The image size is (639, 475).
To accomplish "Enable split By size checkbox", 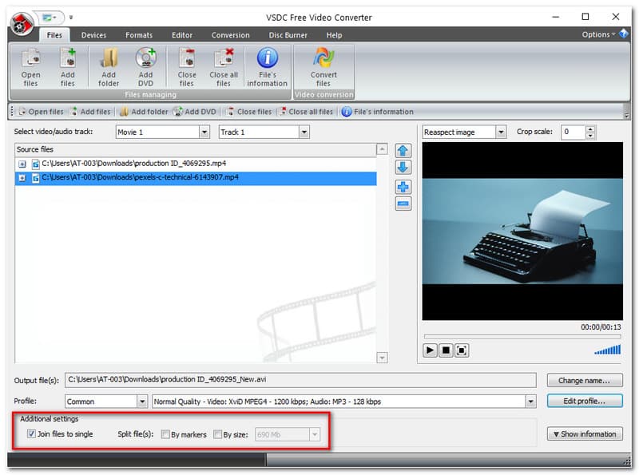I will coord(217,434).
